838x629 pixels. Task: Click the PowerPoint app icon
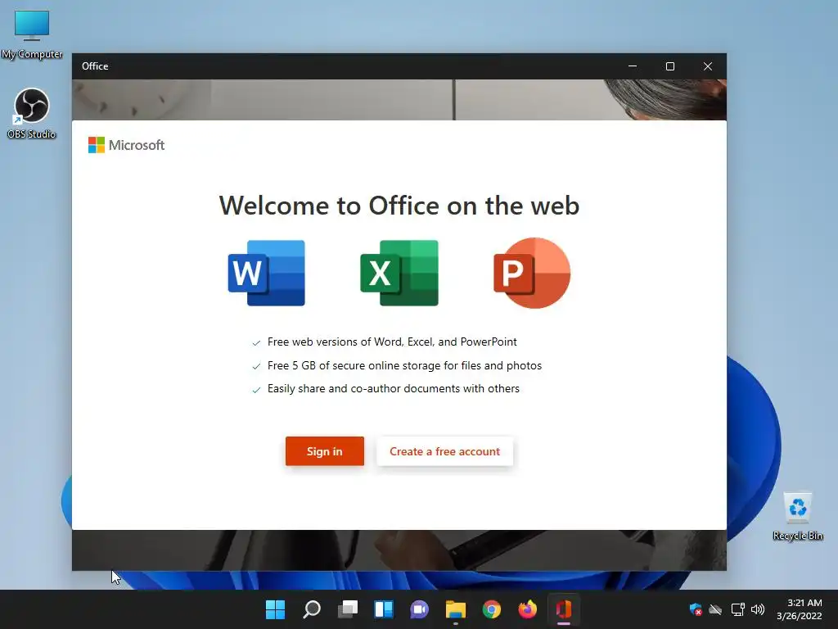pyautogui.click(x=532, y=274)
